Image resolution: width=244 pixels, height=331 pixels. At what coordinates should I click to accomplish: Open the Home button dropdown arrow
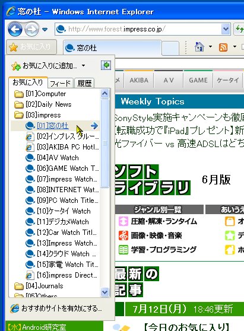click(210, 47)
